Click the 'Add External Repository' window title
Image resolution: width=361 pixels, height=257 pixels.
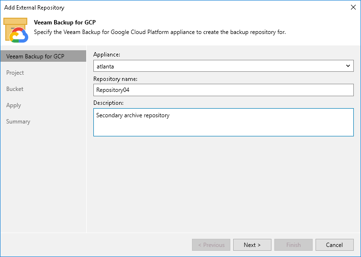coord(34,8)
